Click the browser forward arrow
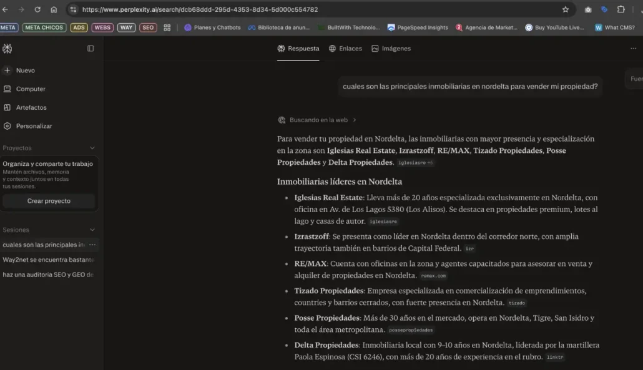This screenshot has width=643, height=370. 21,9
